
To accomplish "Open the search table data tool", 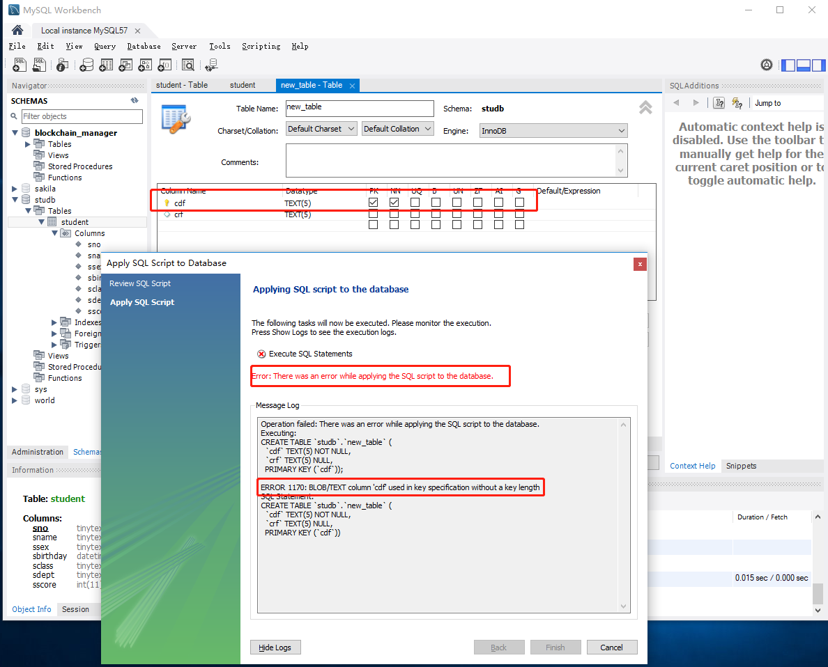I will (x=187, y=64).
